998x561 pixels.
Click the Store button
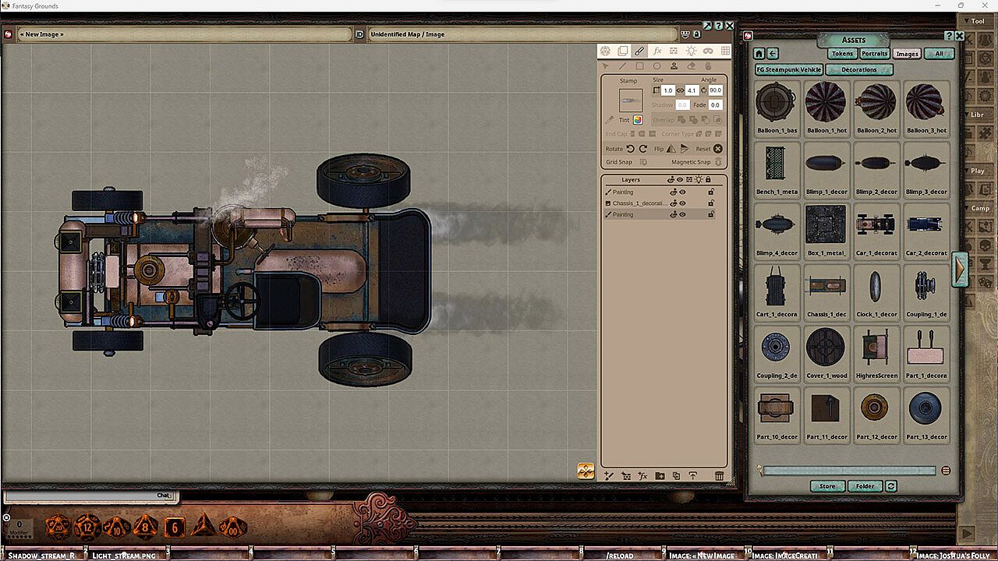coord(826,486)
